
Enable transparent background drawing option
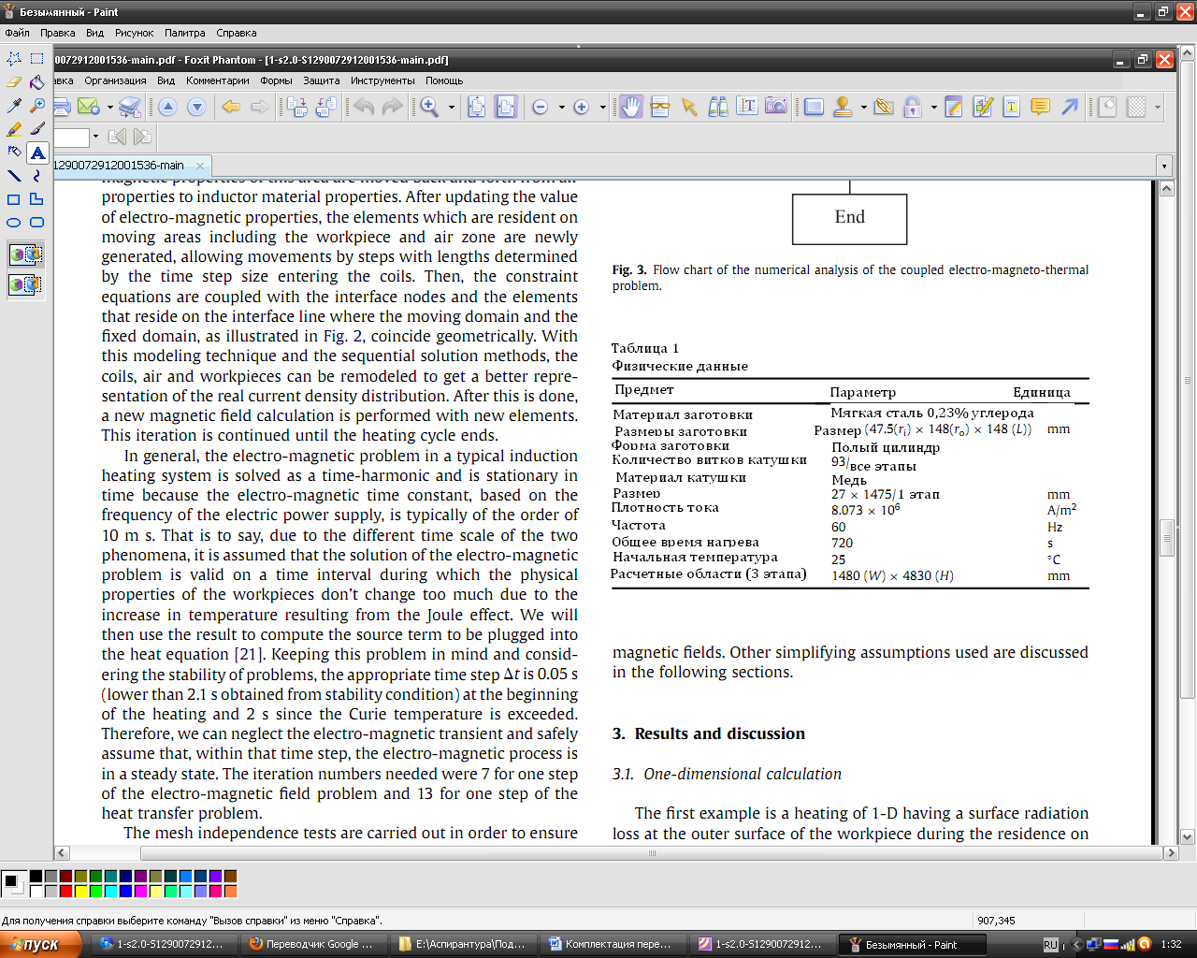pos(25,283)
